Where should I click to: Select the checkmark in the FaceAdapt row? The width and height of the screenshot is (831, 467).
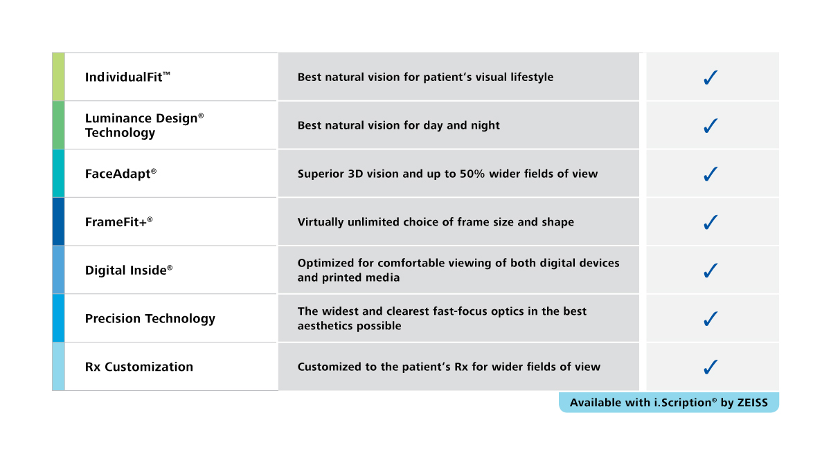pos(711,174)
